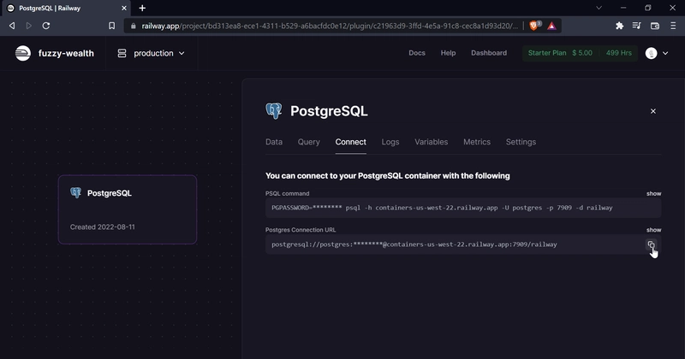Click the Railway logo icon

[23, 53]
